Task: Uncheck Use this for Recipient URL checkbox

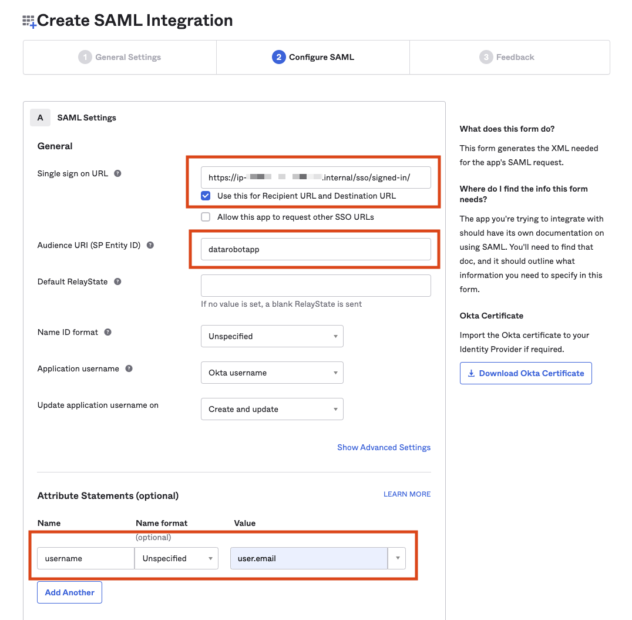Action: [206, 196]
